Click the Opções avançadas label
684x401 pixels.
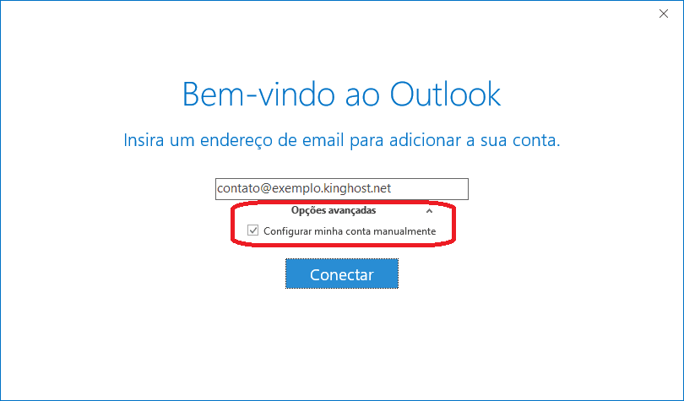[x=334, y=210]
